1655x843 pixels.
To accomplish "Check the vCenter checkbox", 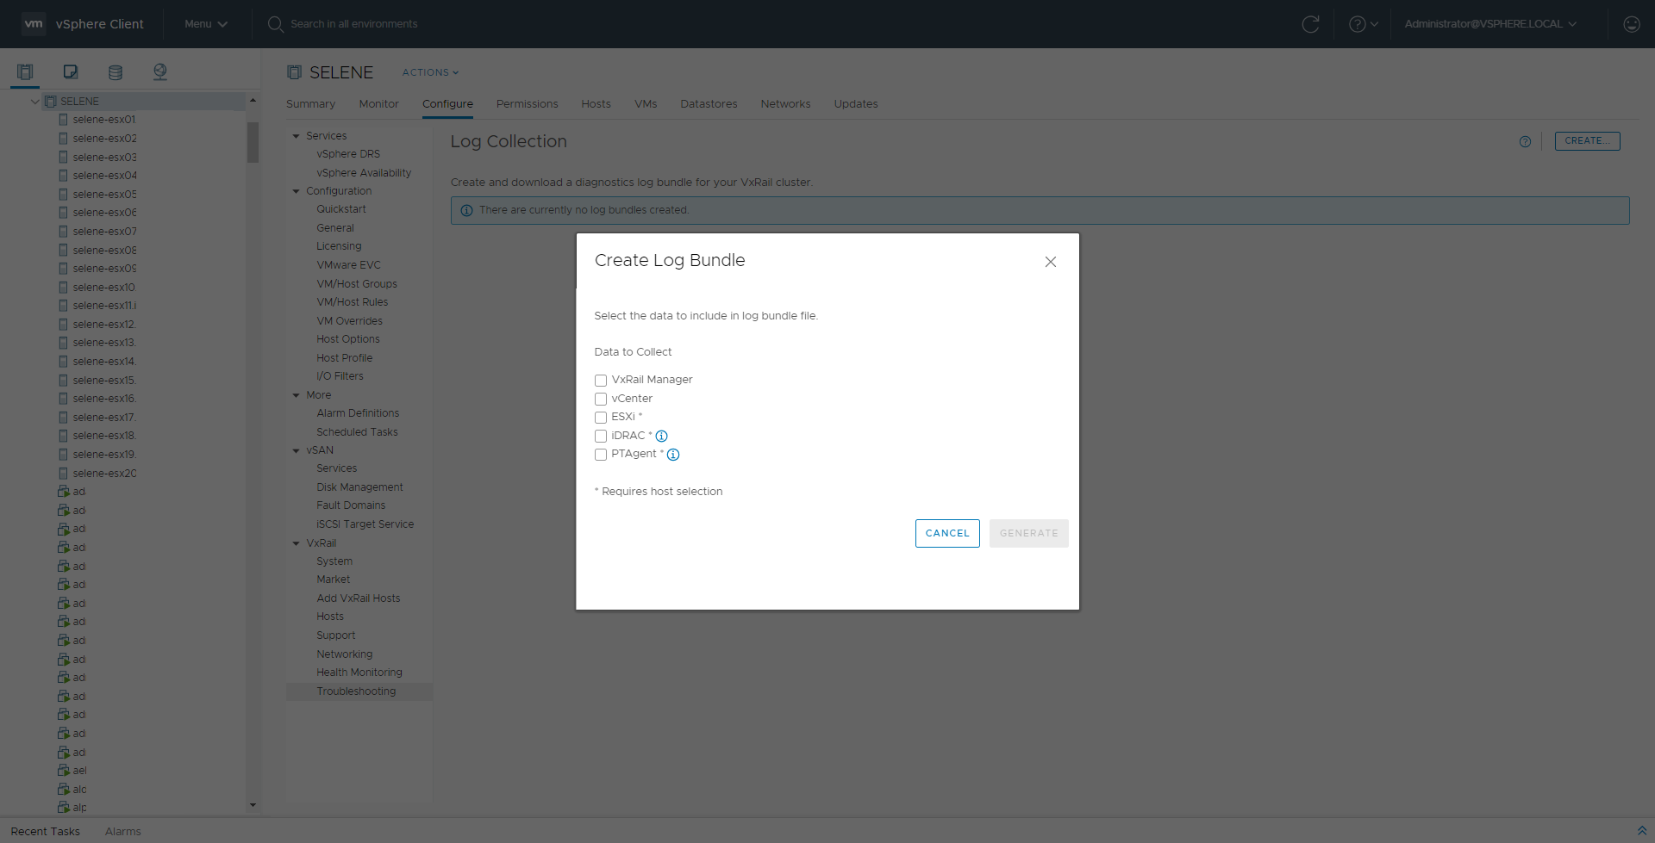I will [x=601, y=400].
